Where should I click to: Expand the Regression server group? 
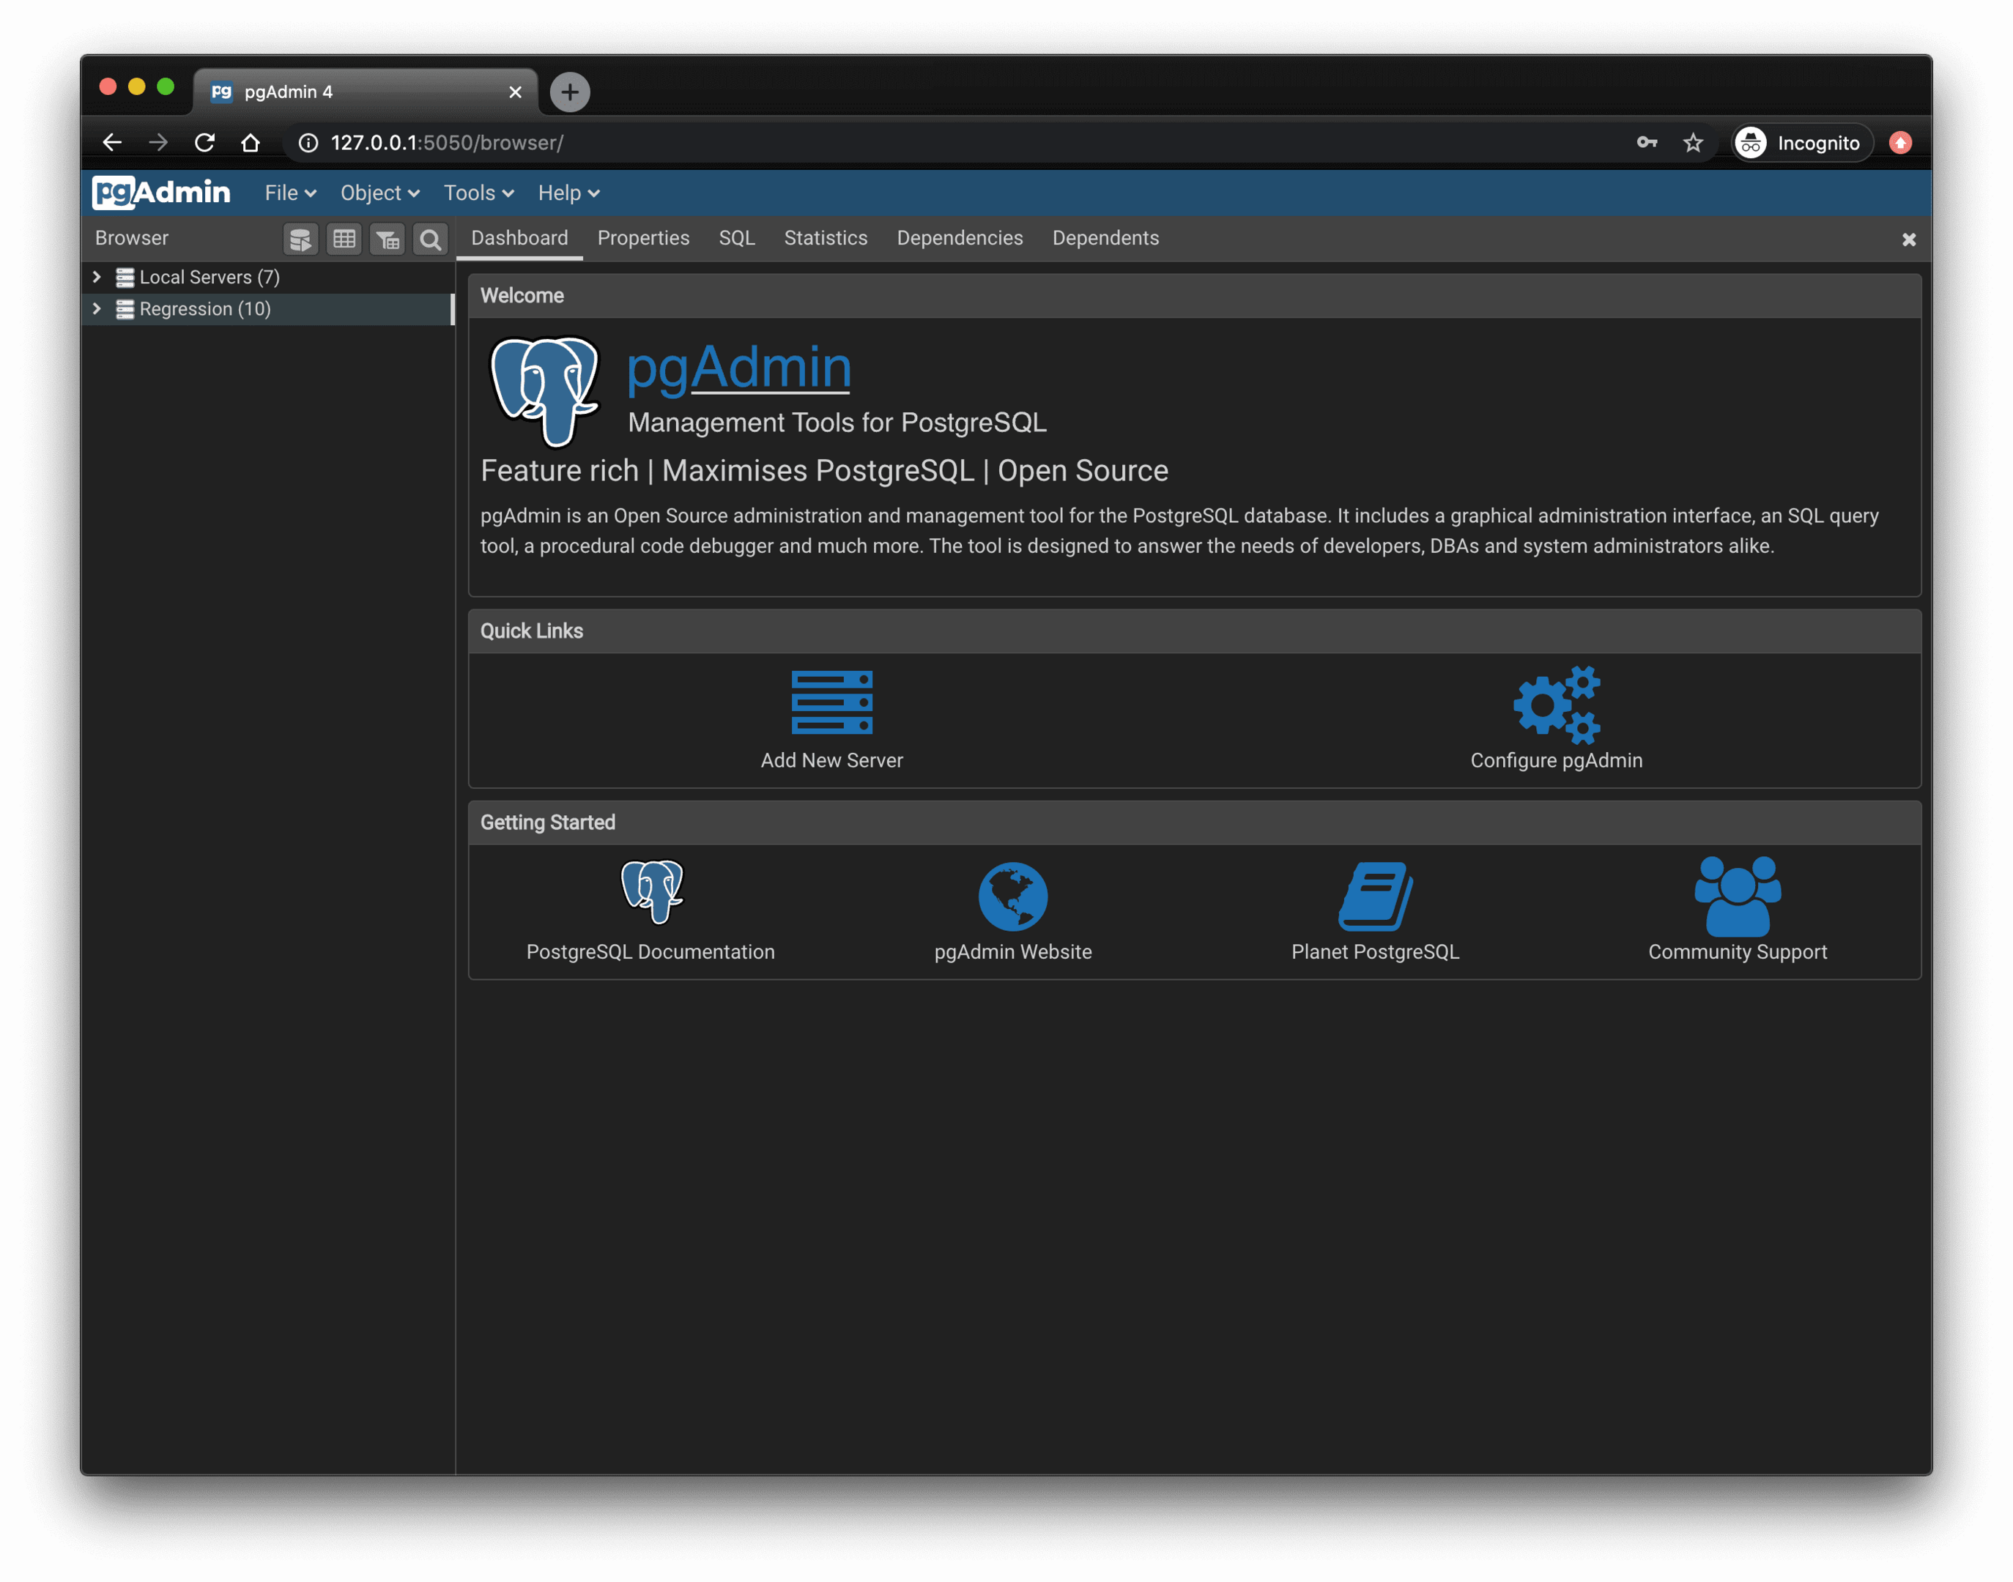[x=97, y=308]
